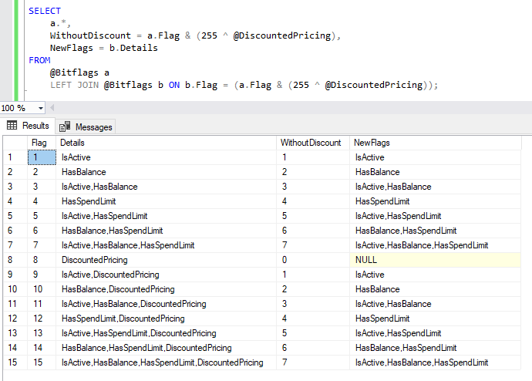Click the ON keyword in the query
This screenshot has height=381, width=532.
pos(174,85)
